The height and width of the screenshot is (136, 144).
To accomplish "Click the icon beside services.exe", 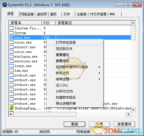I will (12, 61).
